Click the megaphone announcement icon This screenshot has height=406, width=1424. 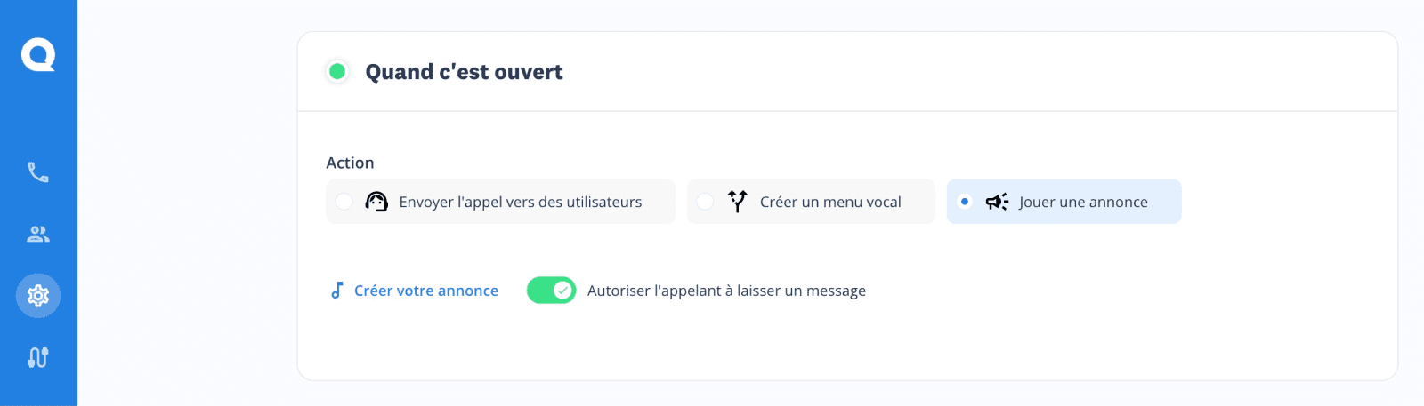pos(997,202)
